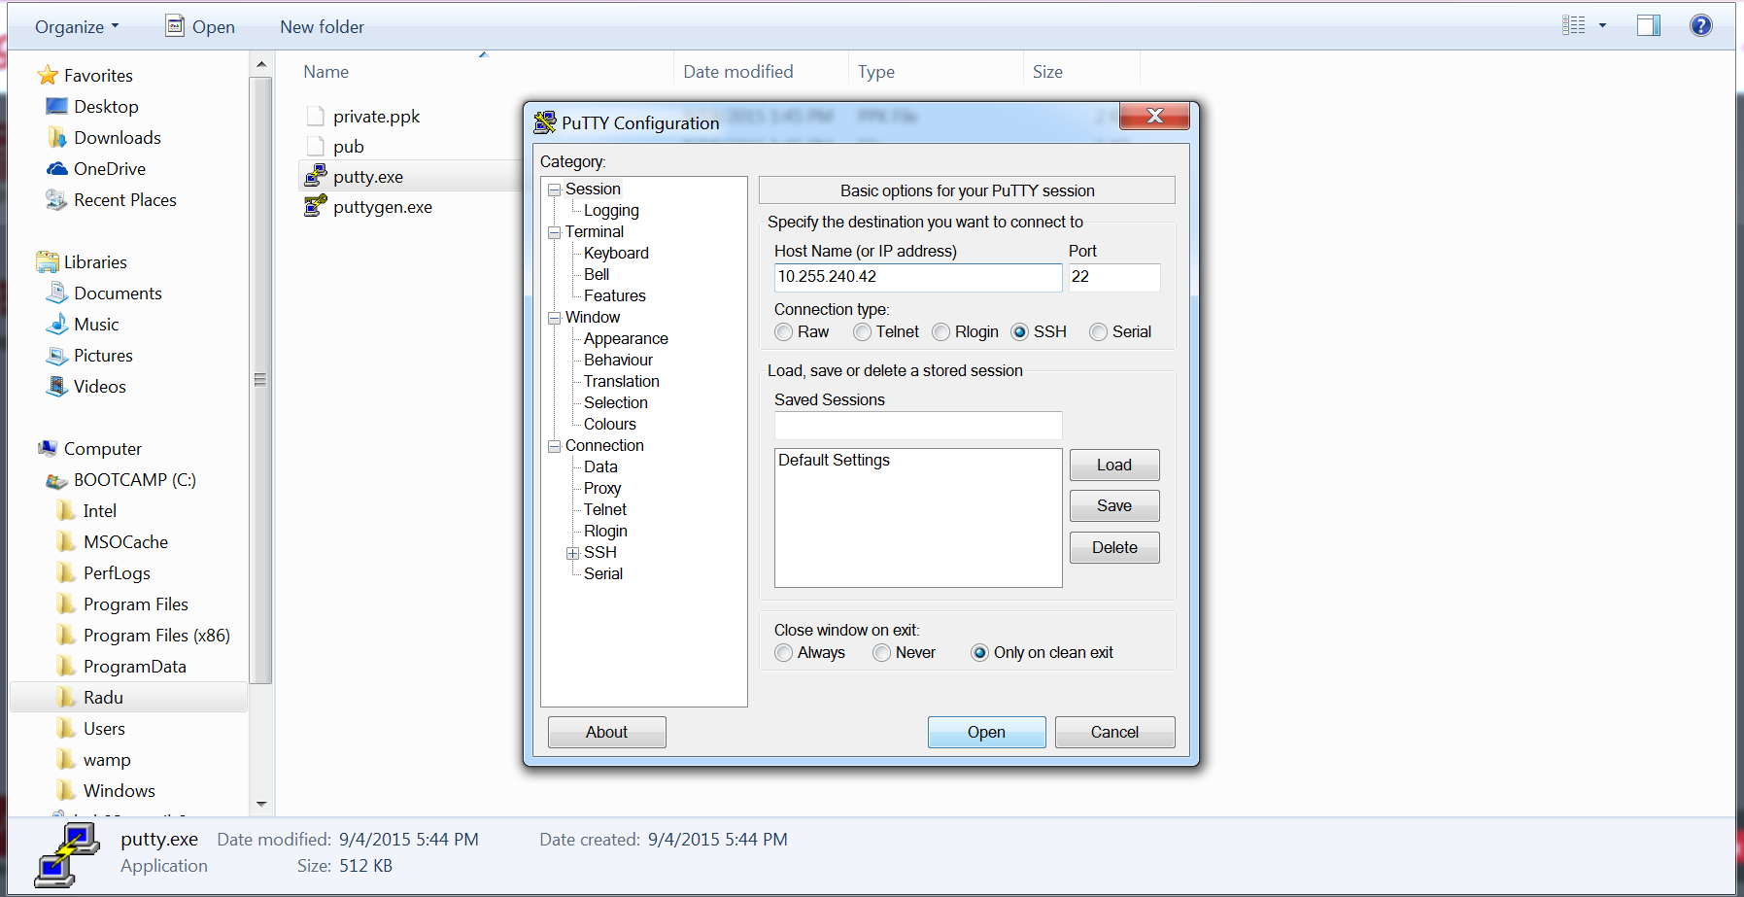
Task: Expand the SSH tree node
Action: 573,553
